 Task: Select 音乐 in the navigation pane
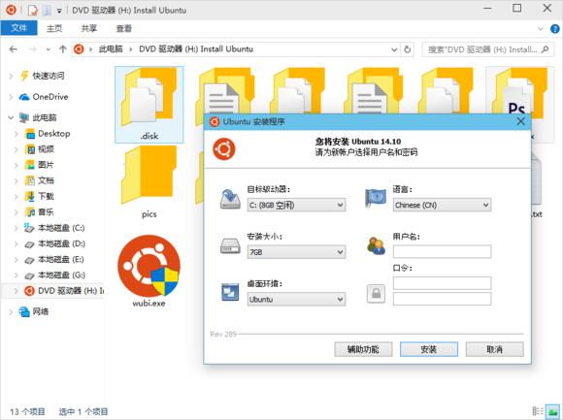click(40, 212)
